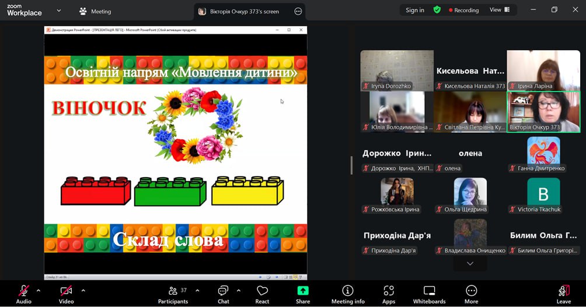Click the encryption shield icon
Viewport: 586px width, 307px height.
(x=437, y=10)
